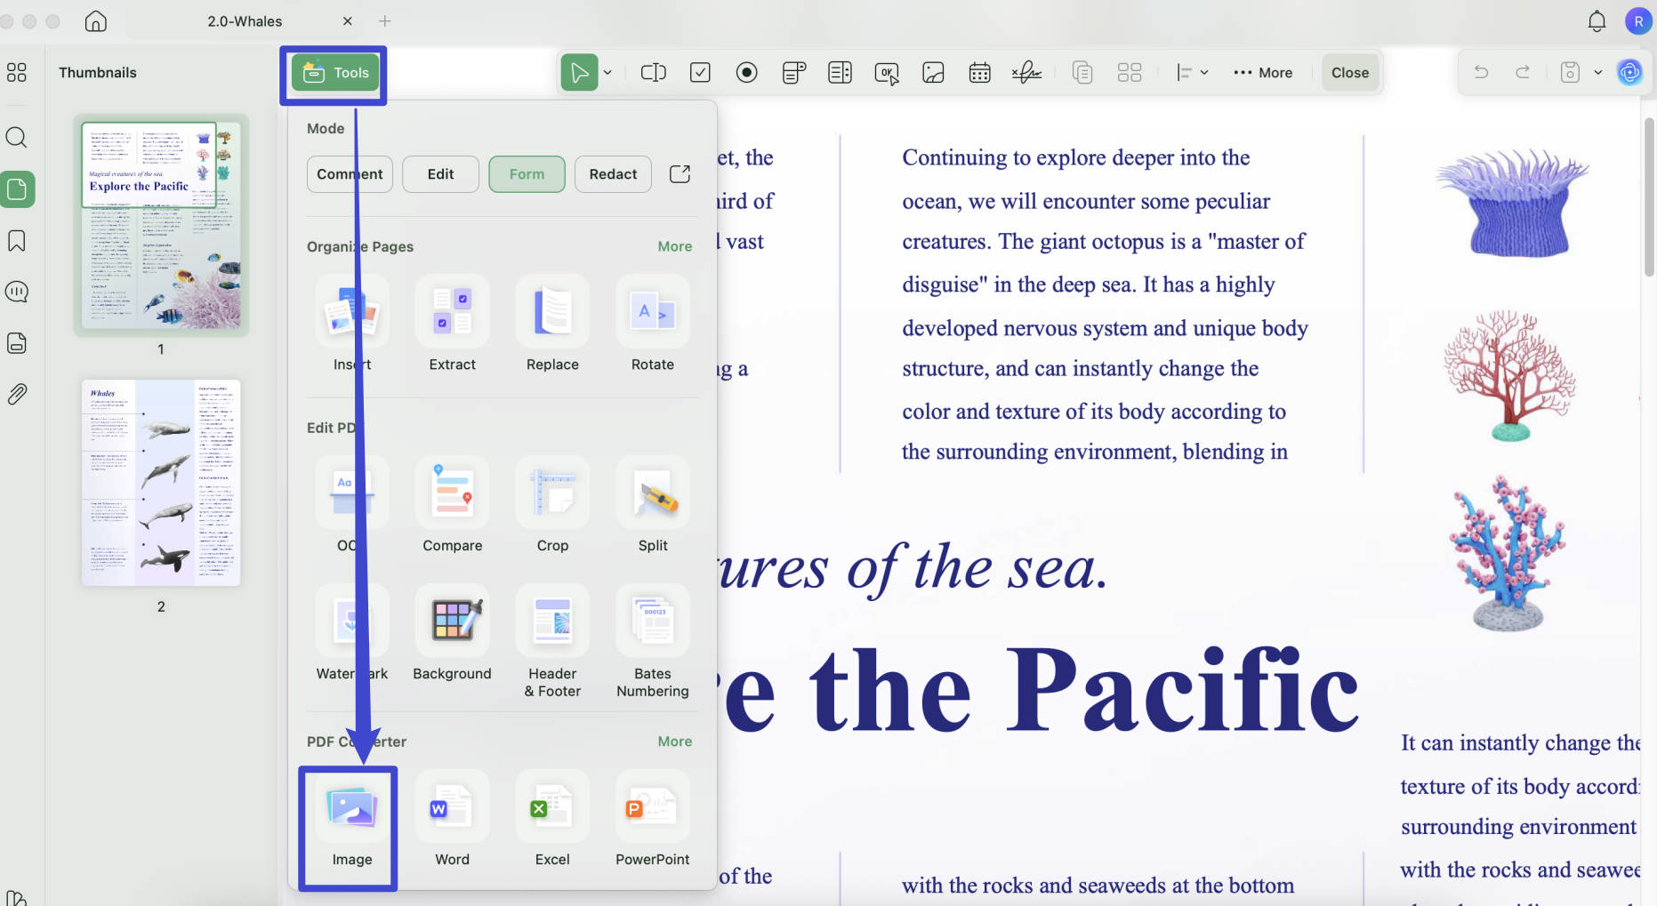
Task: Select page 2 thumbnail
Action: (161, 483)
